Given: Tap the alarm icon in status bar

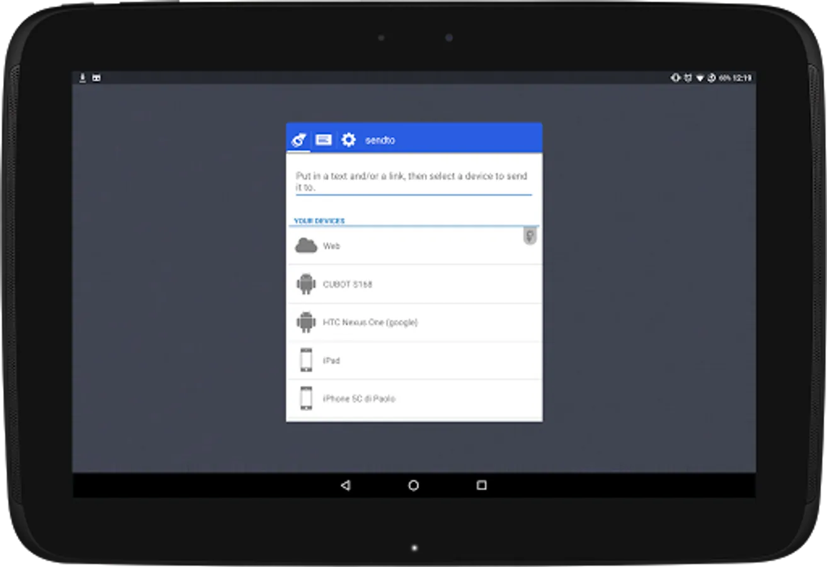Looking at the screenshot, I should 688,78.
